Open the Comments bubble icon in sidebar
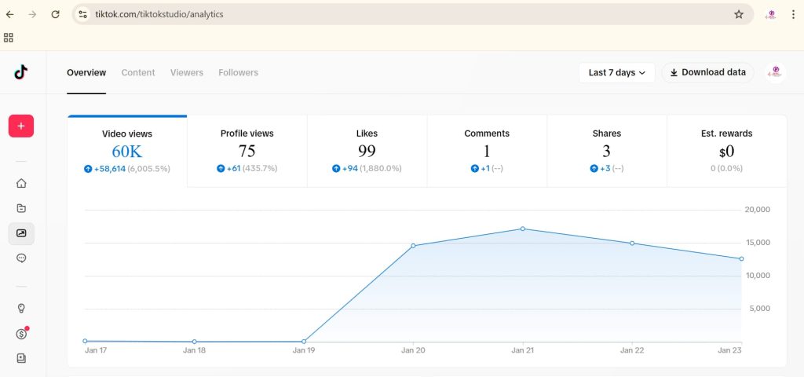The image size is (804, 377). pos(21,258)
